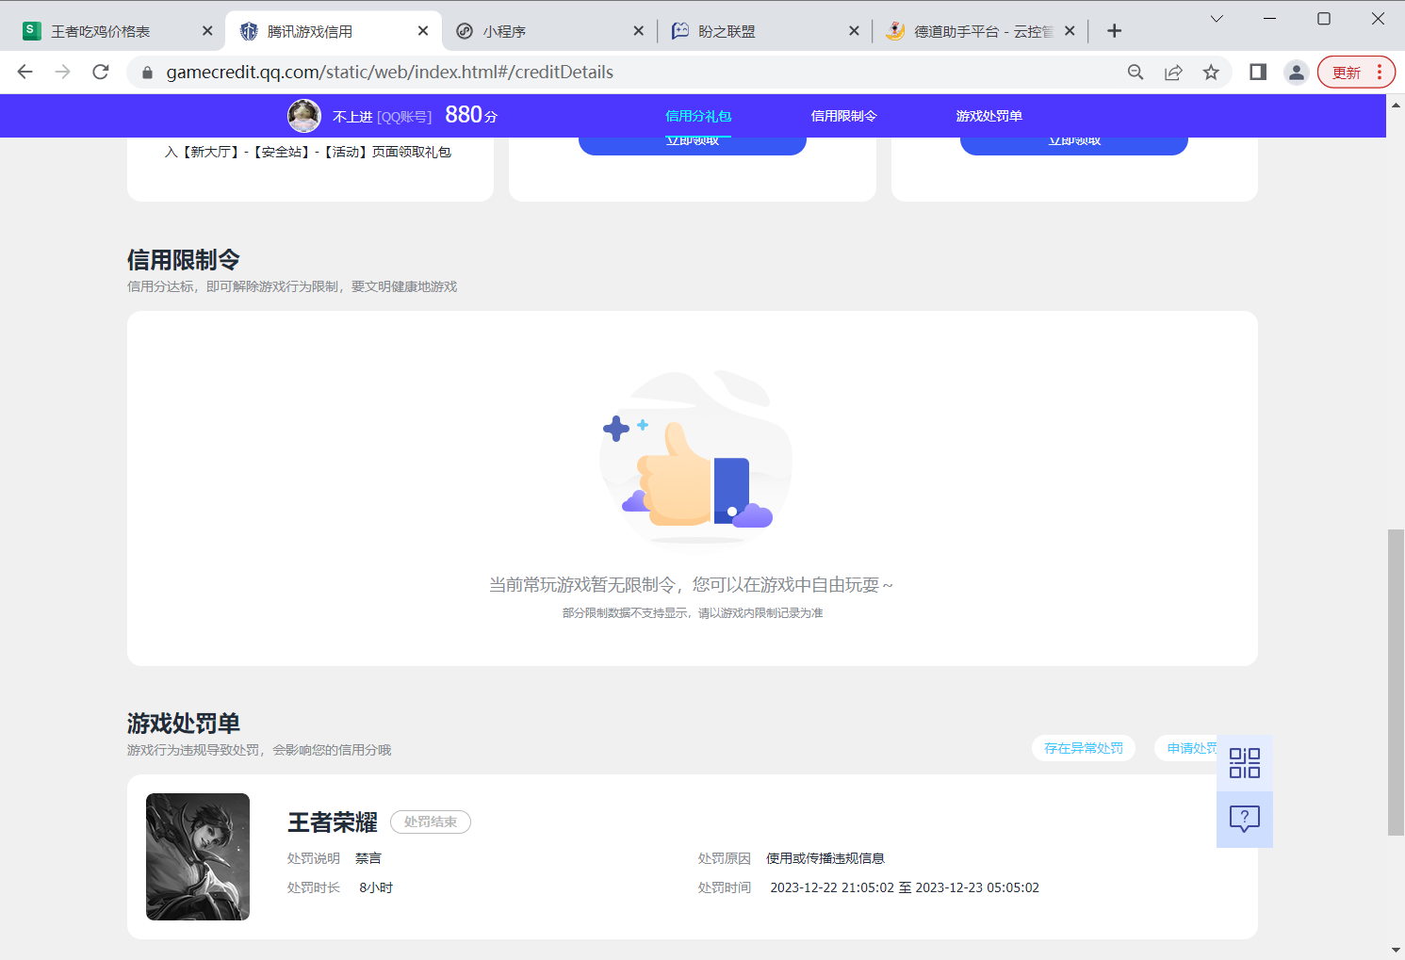Viewport: 1405px width, 960px height.
Task: Close the 德道助手平台 tab
Action: 1070,31
